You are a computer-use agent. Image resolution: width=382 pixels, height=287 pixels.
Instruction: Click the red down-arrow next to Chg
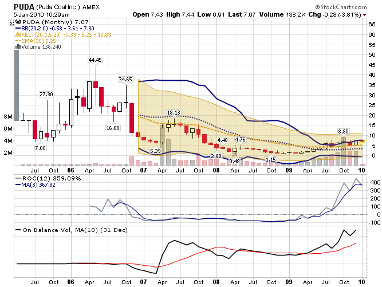click(364, 15)
